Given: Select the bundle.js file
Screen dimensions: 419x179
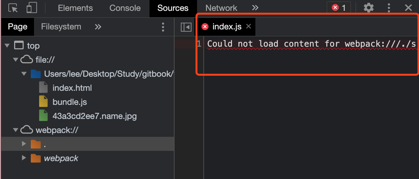Looking at the screenshot, I should pos(70,102).
